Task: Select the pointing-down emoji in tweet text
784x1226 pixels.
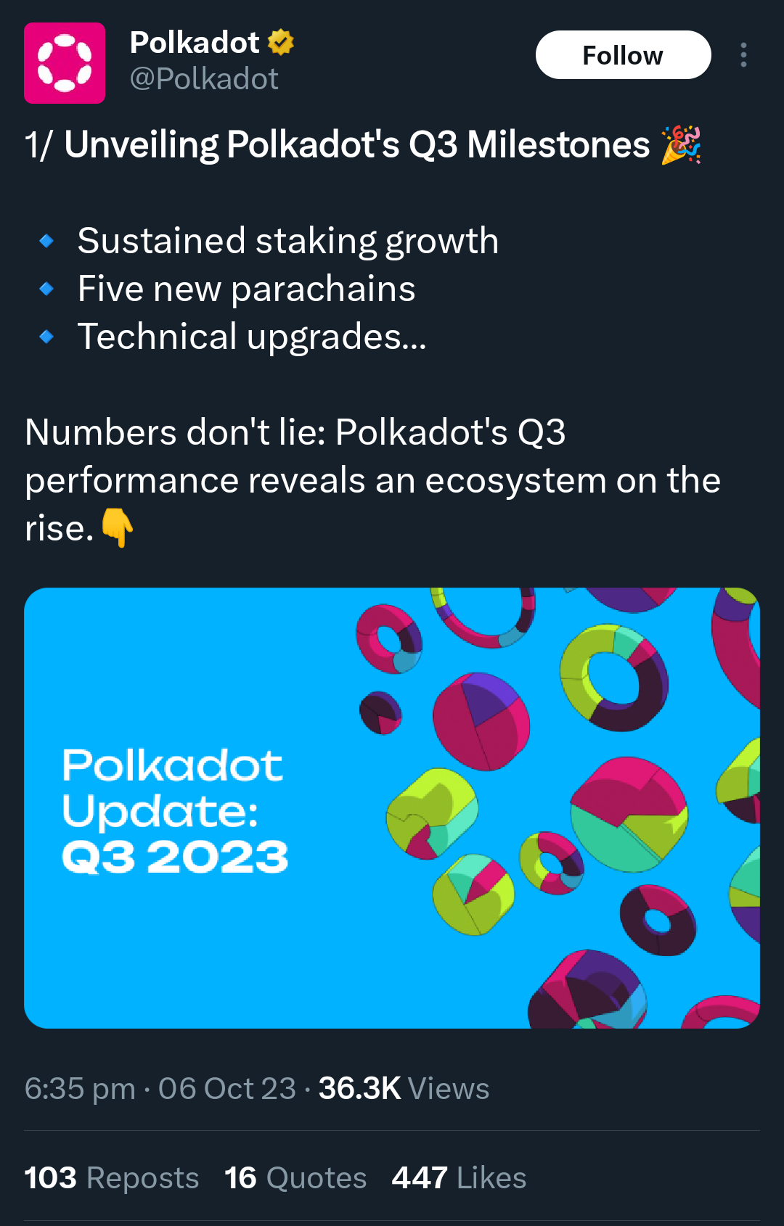Action: (x=118, y=529)
